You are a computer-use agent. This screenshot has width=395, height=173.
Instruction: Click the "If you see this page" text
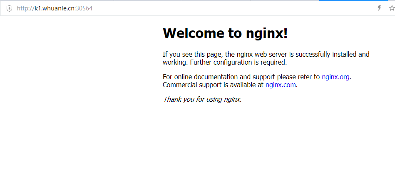coord(193,54)
